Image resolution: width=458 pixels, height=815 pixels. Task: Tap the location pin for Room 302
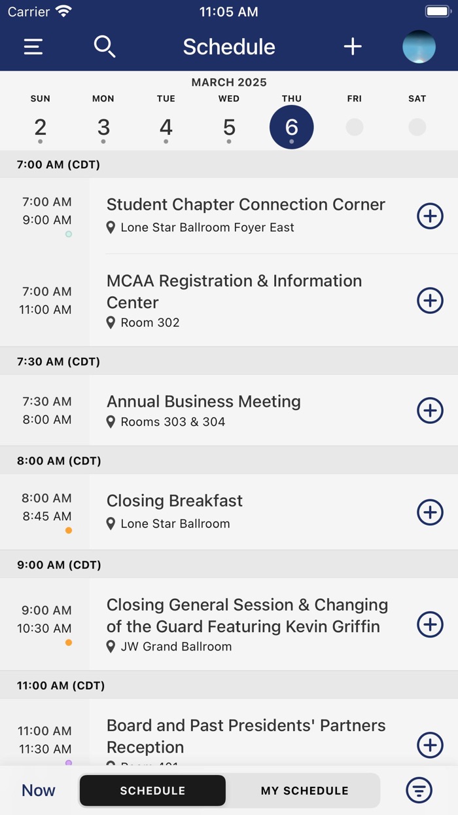point(111,322)
